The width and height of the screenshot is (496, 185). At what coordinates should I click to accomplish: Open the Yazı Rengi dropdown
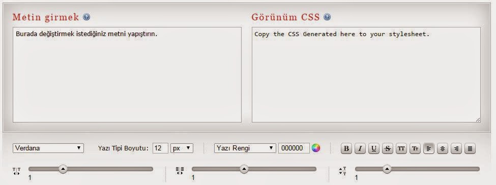click(x=245, y=148)
